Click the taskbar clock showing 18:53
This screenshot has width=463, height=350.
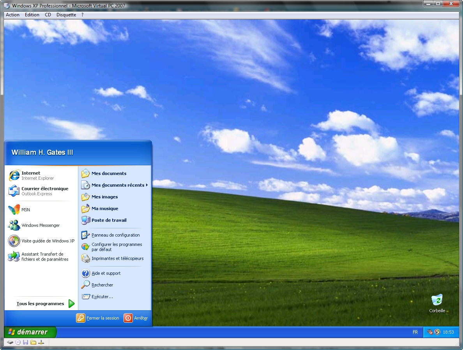[448, 332]
